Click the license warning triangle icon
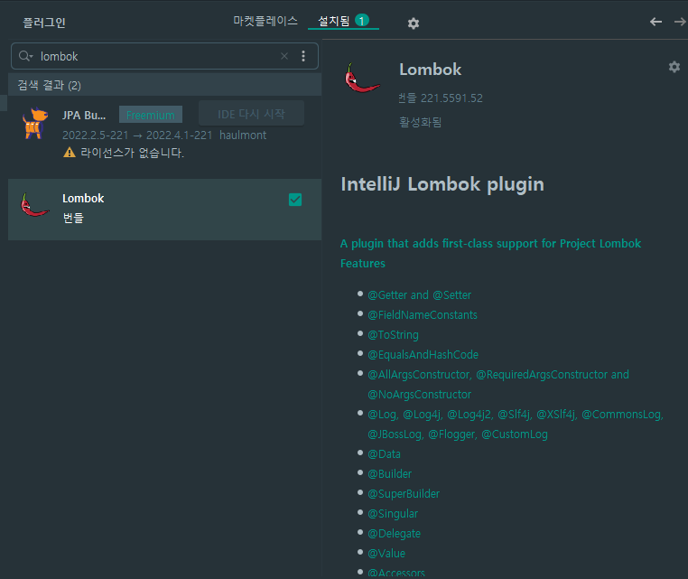The image size is (688, 579). point(70,153)
